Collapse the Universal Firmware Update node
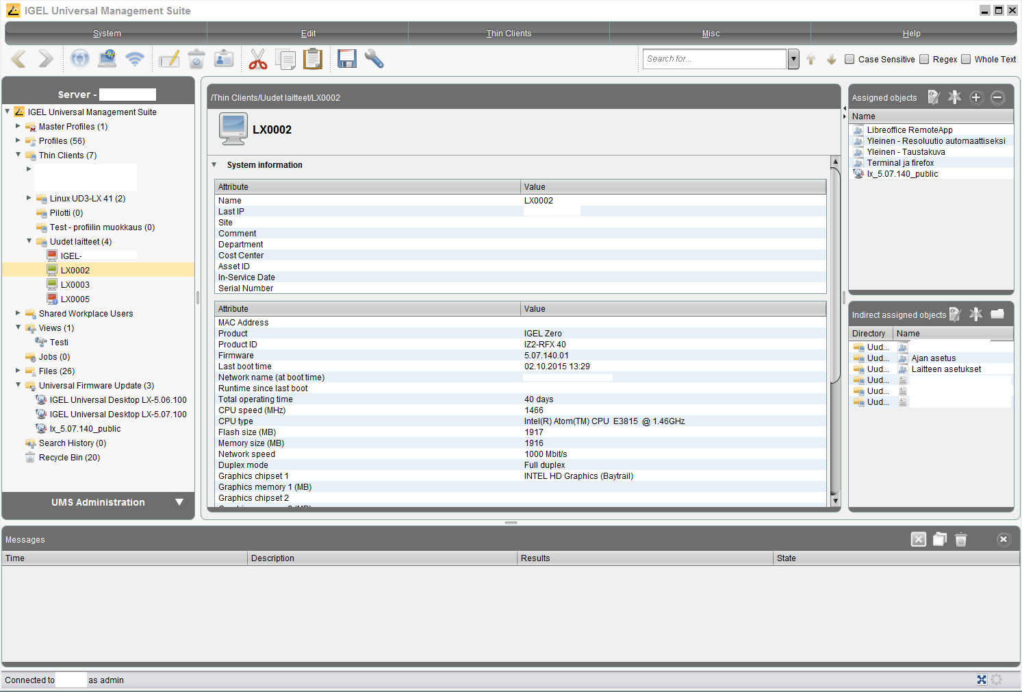 tap(18, 385)
